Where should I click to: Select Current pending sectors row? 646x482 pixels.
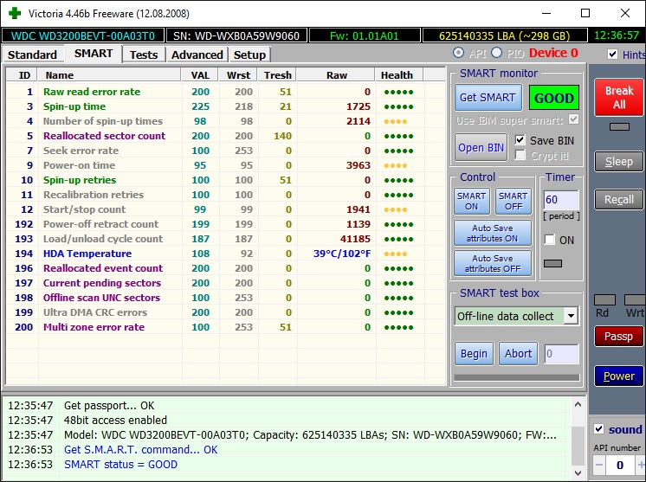point(226,283)
